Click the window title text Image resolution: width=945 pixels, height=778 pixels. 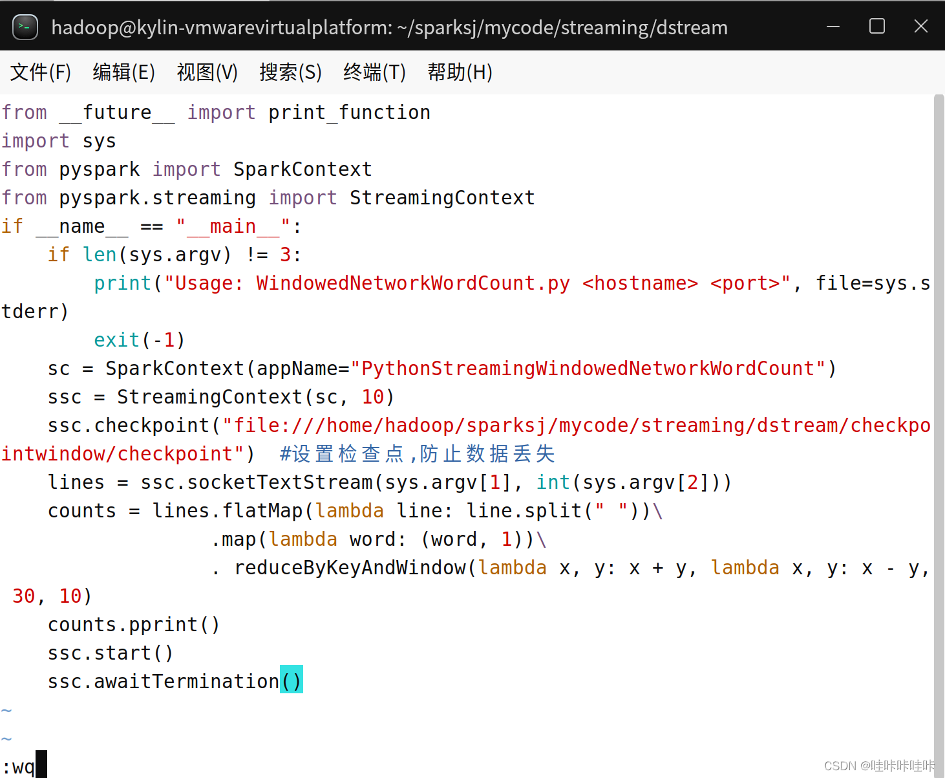pos(389,27)
